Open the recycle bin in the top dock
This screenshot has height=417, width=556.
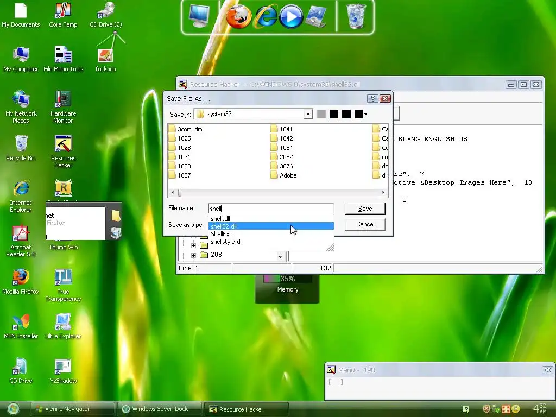click(356, 16)
